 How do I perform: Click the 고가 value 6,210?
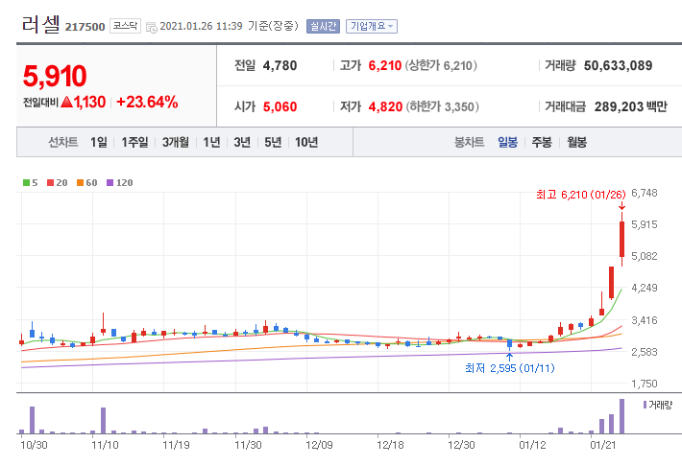point(385,65)
